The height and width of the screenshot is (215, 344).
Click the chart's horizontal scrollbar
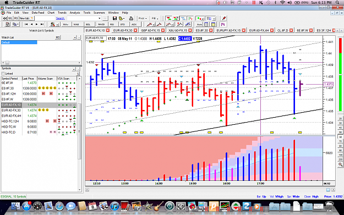click(x=210, y=190)
